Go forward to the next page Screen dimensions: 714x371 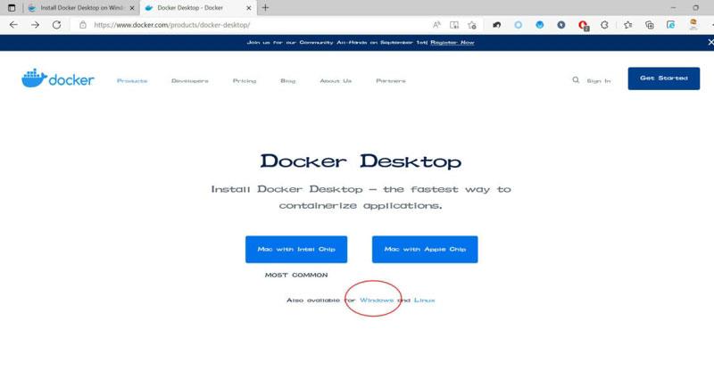(x=35, y=25)
